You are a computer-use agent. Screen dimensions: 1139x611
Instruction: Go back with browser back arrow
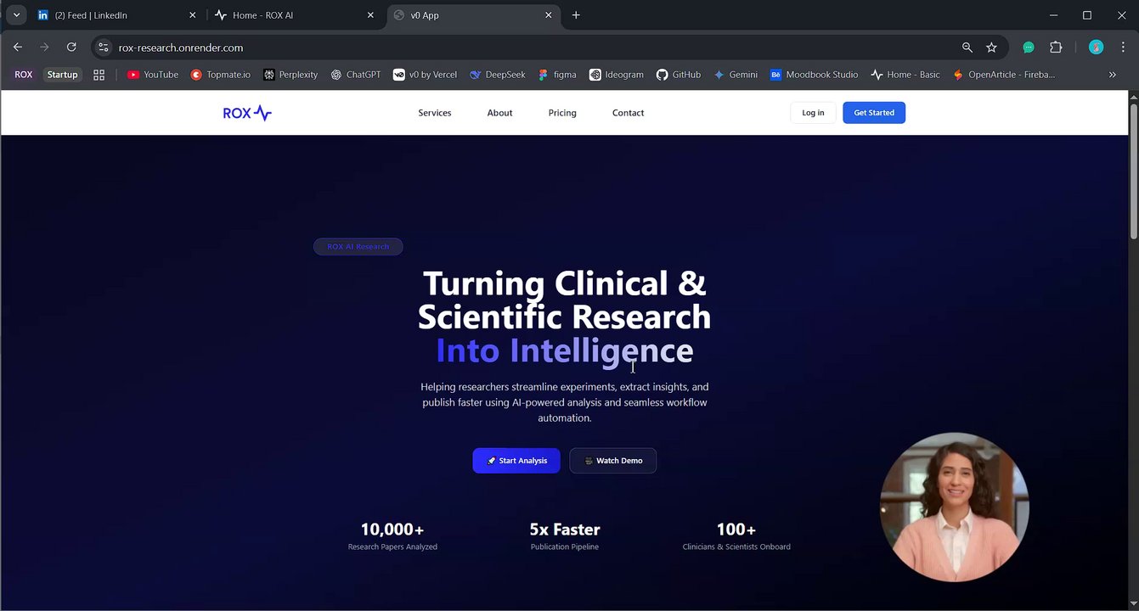coord(18,48)
